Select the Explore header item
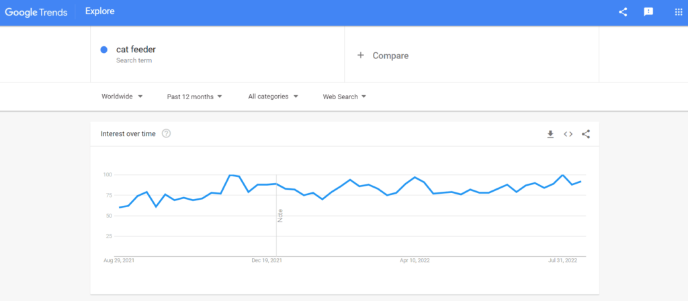688x301 pixels. tap(100, 11)
